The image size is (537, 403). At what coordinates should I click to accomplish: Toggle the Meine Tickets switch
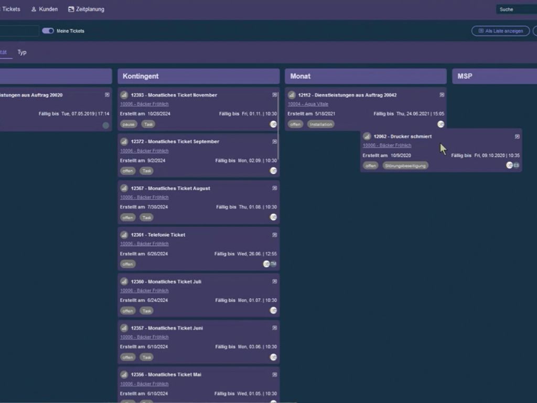point(48,31)
